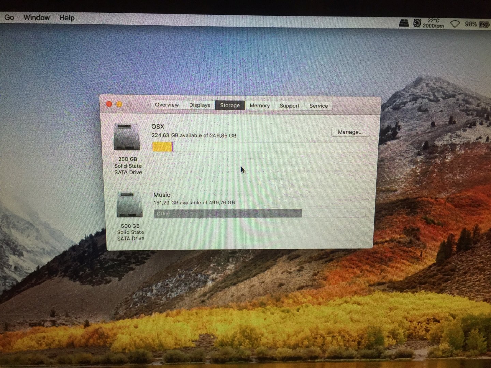Switch to the Memory tab
The image size is (491, 368).
[x=259, y=106]
